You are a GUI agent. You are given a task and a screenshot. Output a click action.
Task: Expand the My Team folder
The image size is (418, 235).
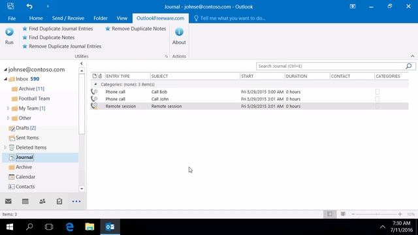pos(8,108)
